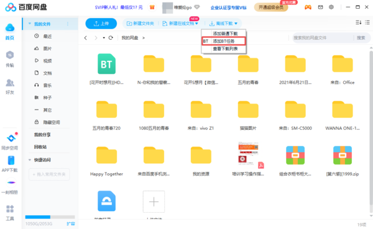Viewport: 373px width, 229px height.
Task: Choose 添加BT任务 from the menu
Action: pyautogui.click(x=224, y=41)
